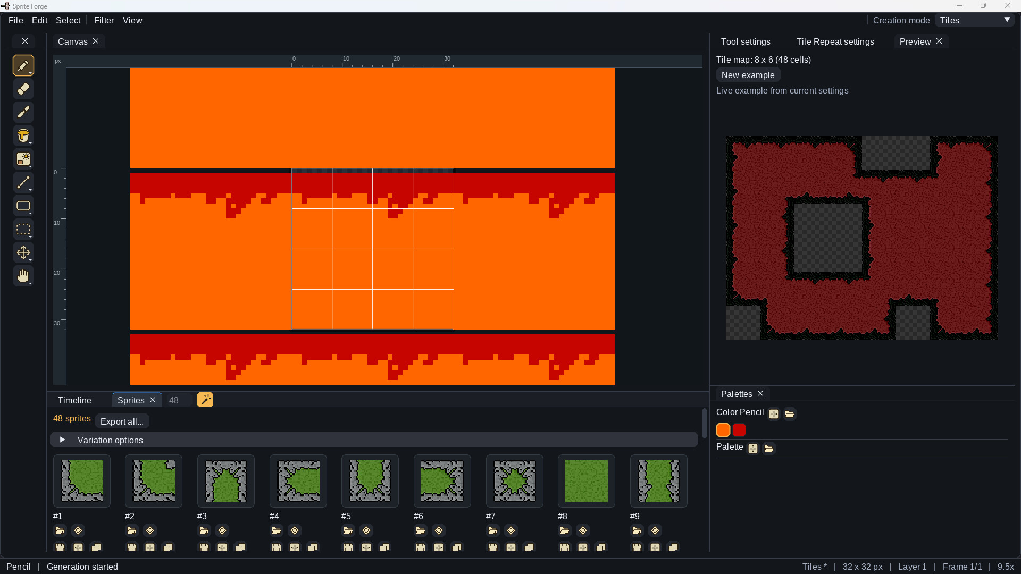Viewport: 1021px width, 574px height.
Task: Expand the Variation options section
Action: tap(374, 440)
